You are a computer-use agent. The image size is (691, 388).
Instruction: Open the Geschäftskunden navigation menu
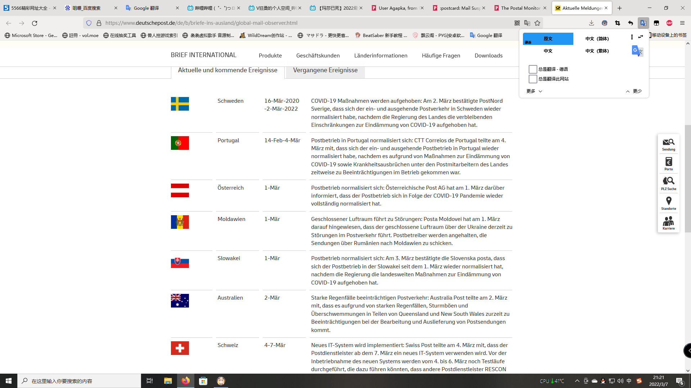click(318, 56)
